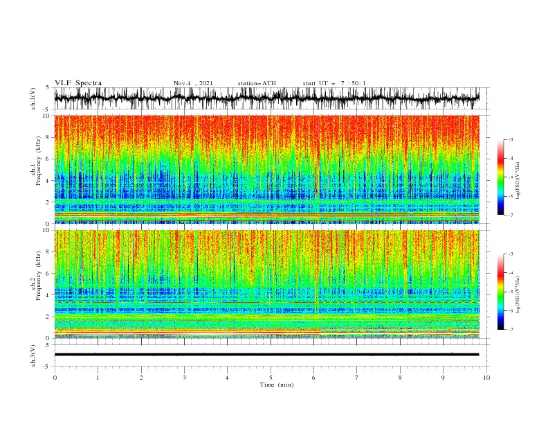Click the "Time (min)" axis label
This screenshot has height=424, width=548.
coord(277,385)
